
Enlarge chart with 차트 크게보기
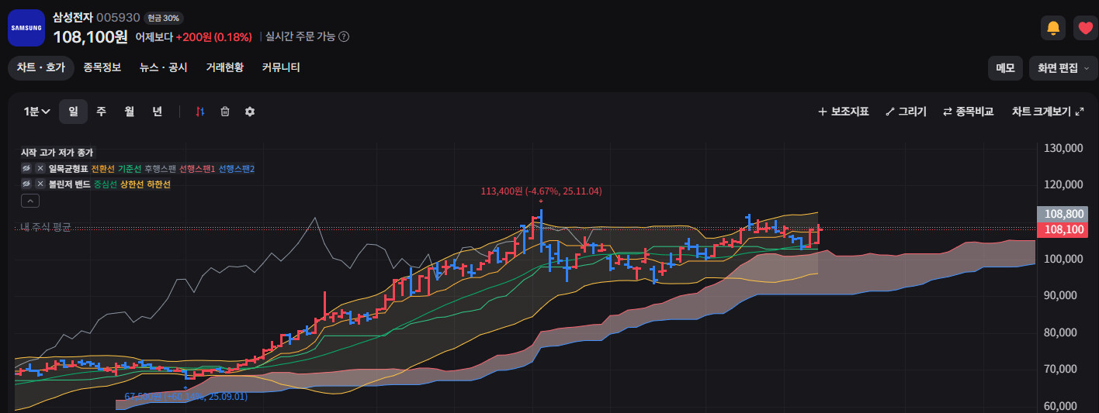click(x=1048, y=112)
